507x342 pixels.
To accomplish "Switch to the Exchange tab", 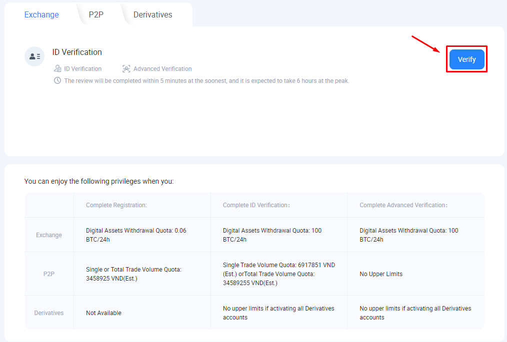I will (41, 15).
